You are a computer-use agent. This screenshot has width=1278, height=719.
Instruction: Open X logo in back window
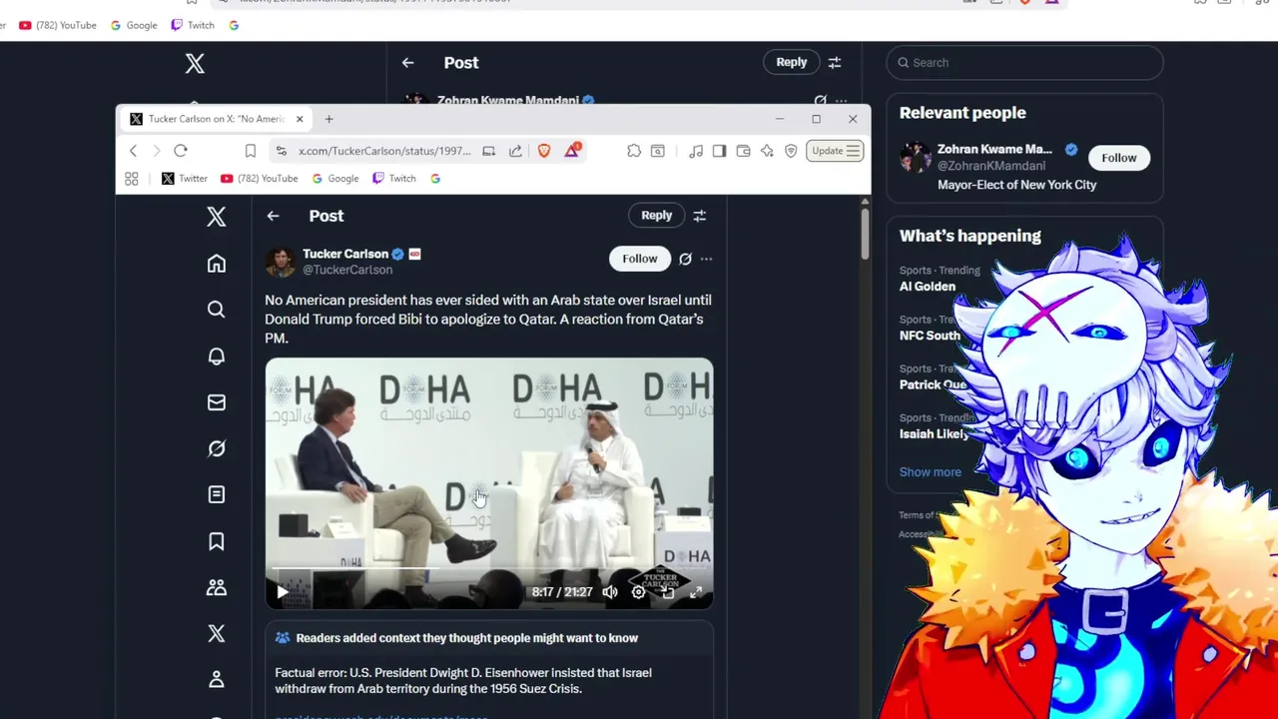click(195, 64)
